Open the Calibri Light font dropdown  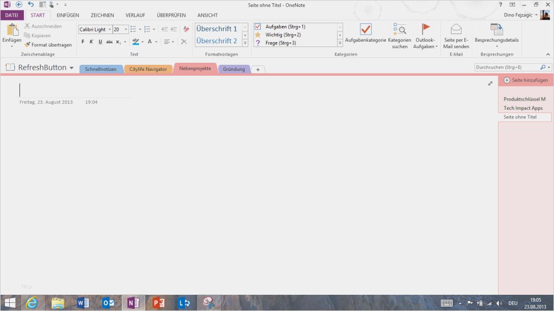click(109, 29)
